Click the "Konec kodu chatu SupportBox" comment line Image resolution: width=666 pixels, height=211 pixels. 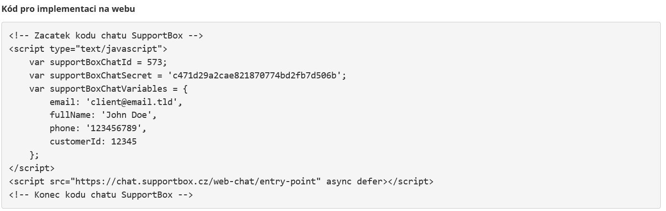coord(101,195)
